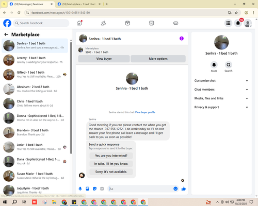Click the Search Facebook field
Image resolution: width=258 pixels, height=206 pixels.
coord(41,23)
